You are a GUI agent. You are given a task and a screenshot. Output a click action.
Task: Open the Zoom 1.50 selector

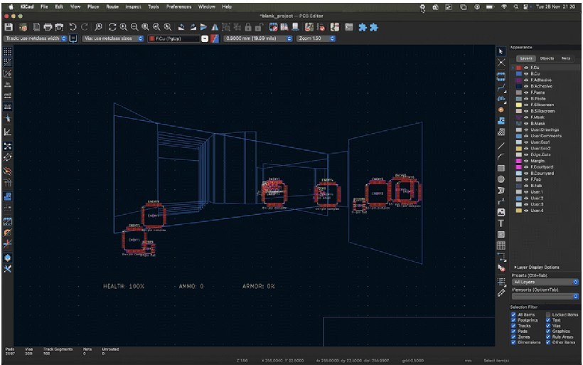314,38
